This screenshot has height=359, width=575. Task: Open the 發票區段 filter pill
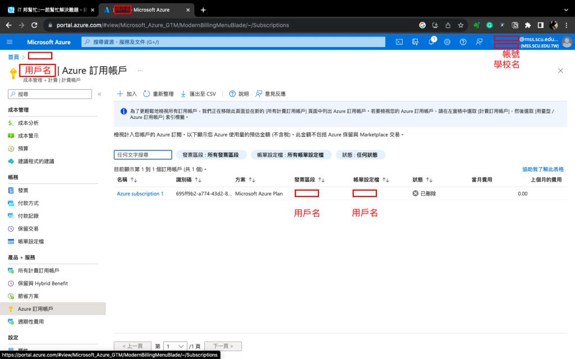tap(211, 155)
